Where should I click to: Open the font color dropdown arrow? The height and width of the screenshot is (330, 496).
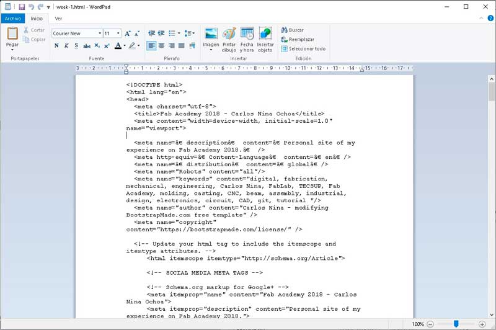pos(125,45)
